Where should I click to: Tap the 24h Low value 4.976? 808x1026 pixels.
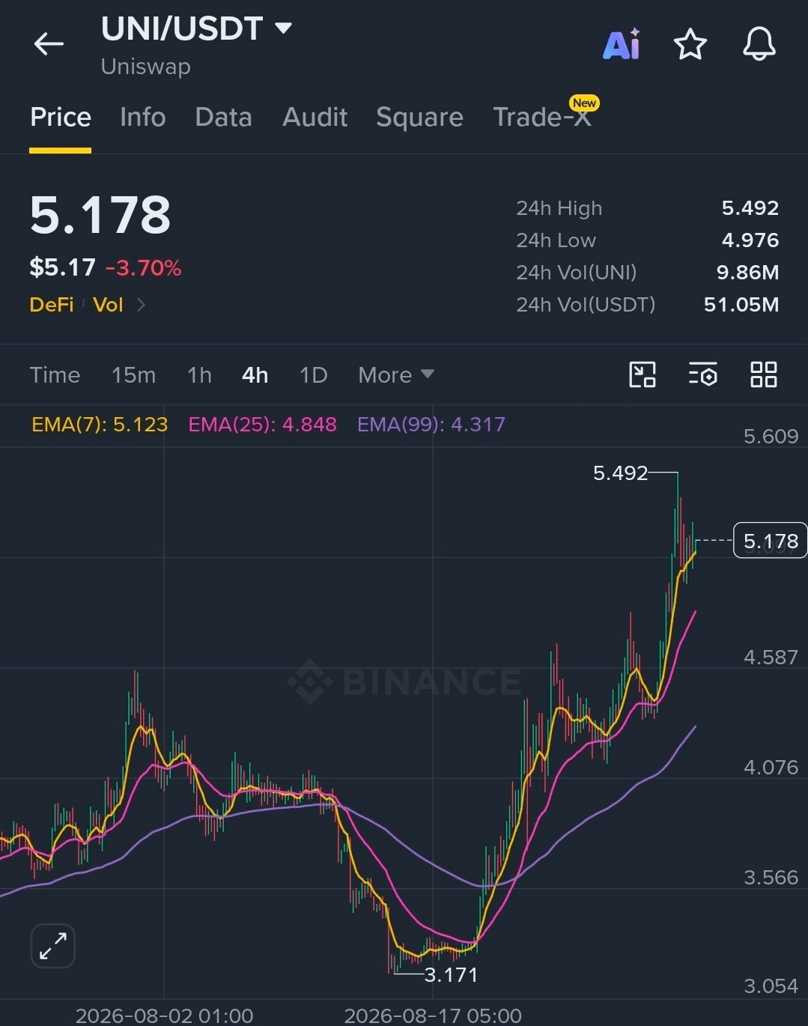click(x=750, y=240)
